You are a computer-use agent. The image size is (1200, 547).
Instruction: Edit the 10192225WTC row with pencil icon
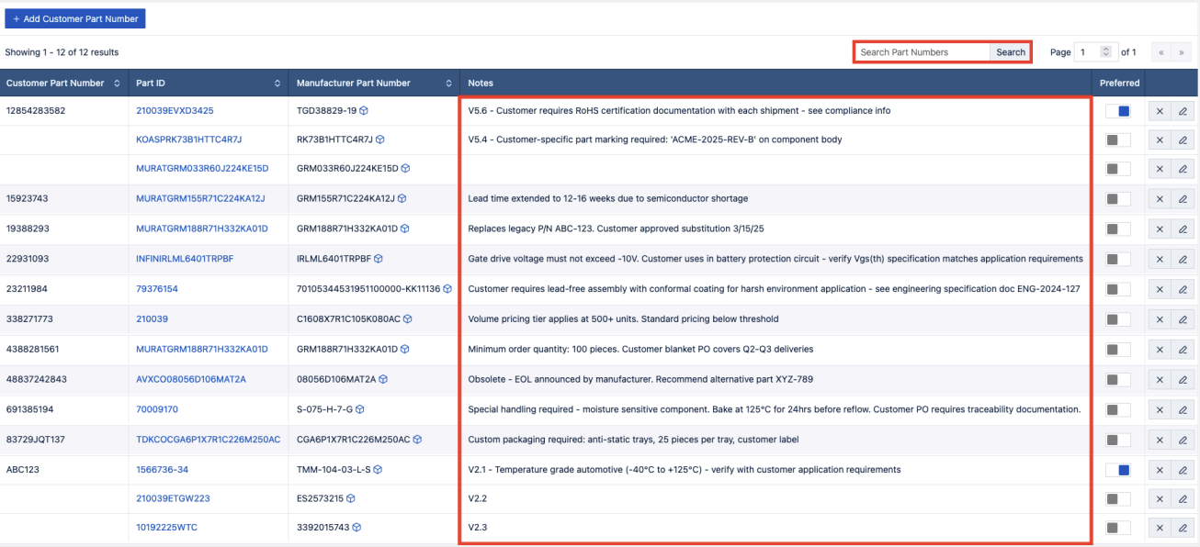(1183, 528)
